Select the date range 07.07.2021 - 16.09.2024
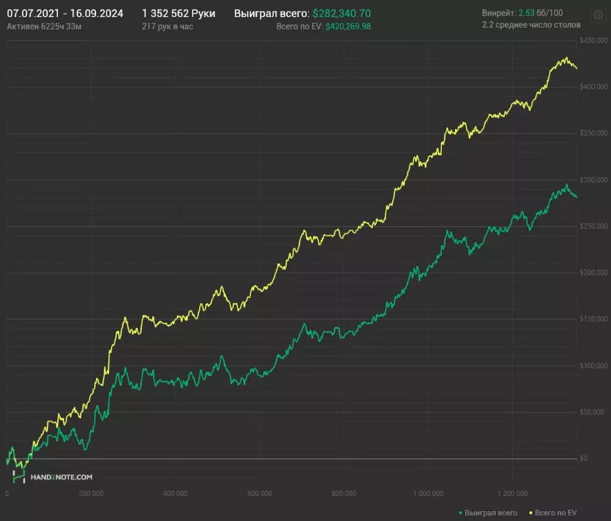This screenshot has width=611, height=521. coord(64,14)
